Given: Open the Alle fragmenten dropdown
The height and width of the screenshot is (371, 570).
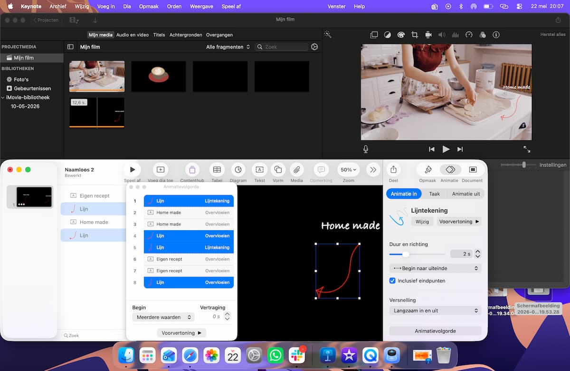Looking at the screenshot, I should tap(228, 47).
